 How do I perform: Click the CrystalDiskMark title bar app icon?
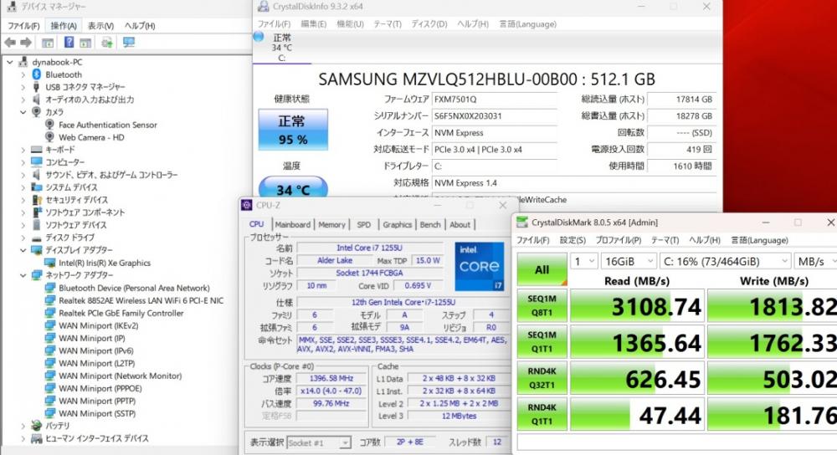(x=522, y=222)
